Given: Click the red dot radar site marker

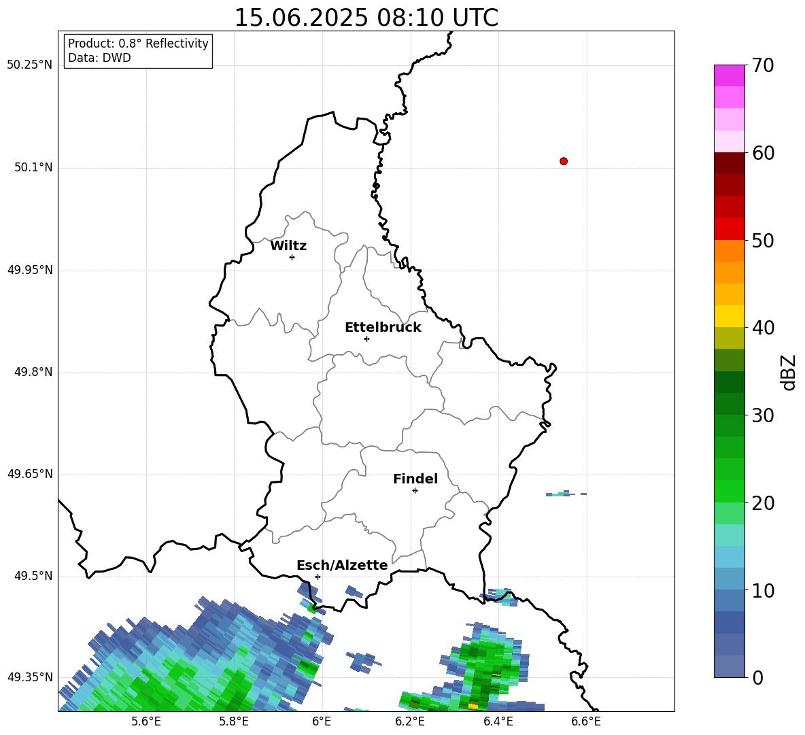Looking at the screenshot, I should click(564, 161).
